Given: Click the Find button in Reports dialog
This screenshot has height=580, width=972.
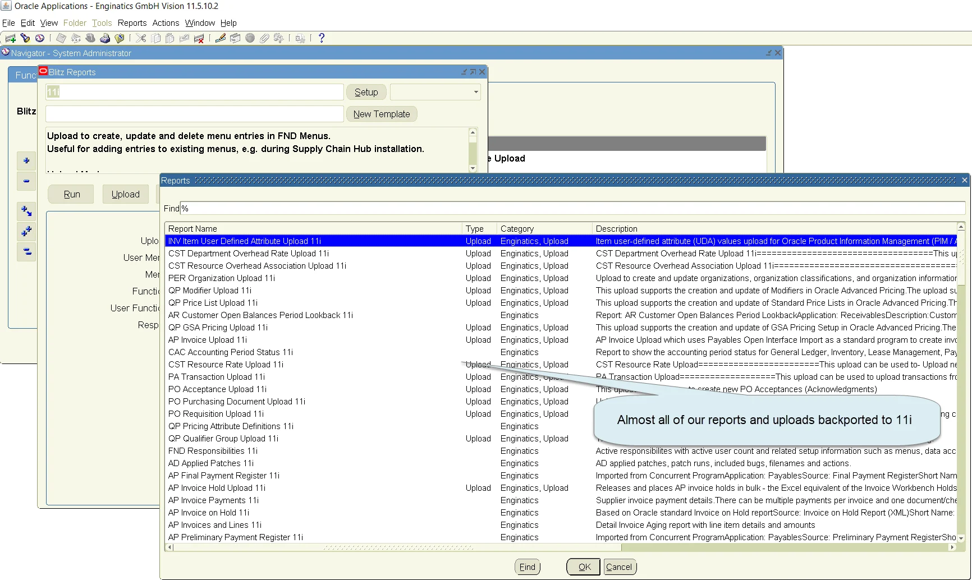Looking at the screenshot, I should pyautogui.click(x=528, y=567).
